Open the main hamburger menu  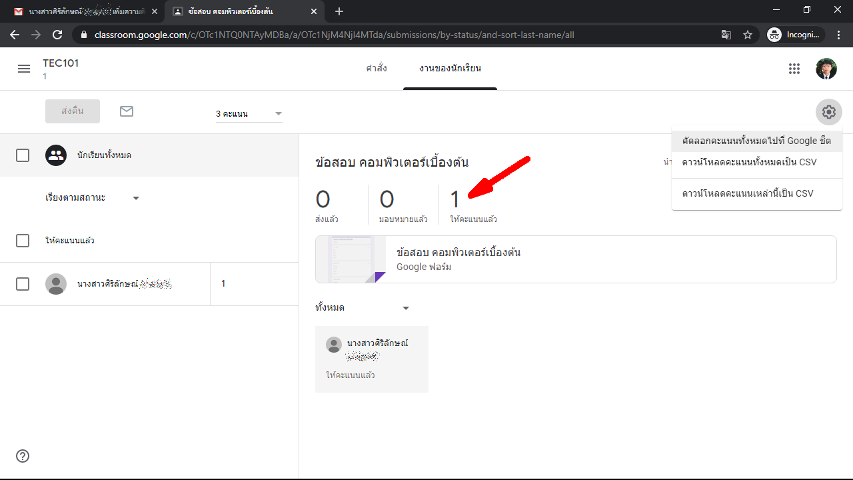(24, 69)
